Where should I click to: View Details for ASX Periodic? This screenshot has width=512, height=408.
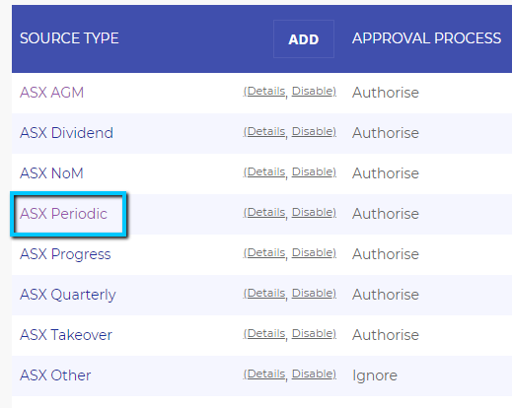coord(266,212)
